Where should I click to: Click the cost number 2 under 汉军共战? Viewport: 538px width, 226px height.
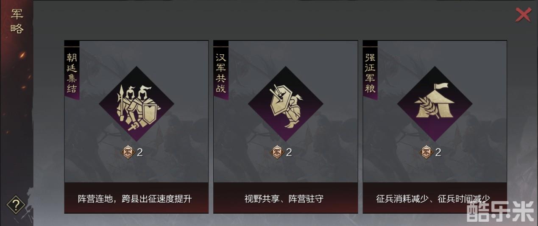(289, 152)
